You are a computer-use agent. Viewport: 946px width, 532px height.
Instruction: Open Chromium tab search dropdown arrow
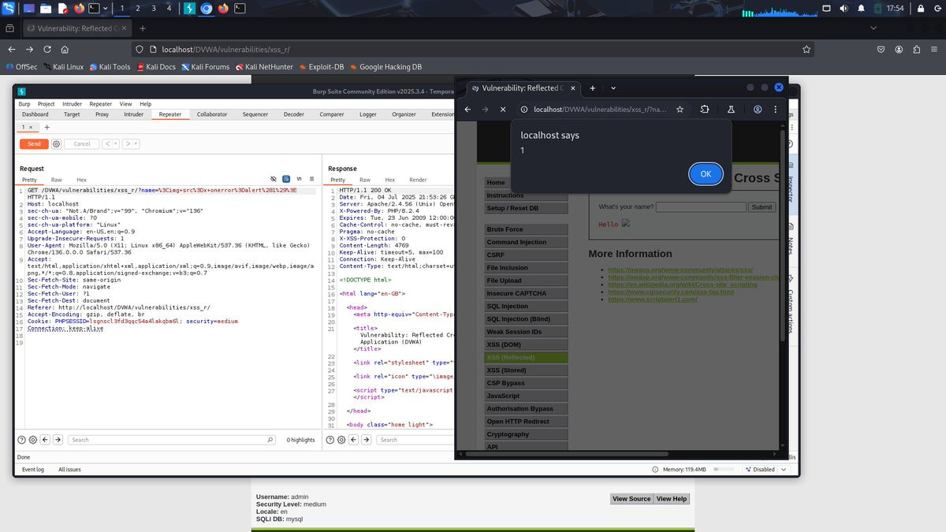(613, 88)
